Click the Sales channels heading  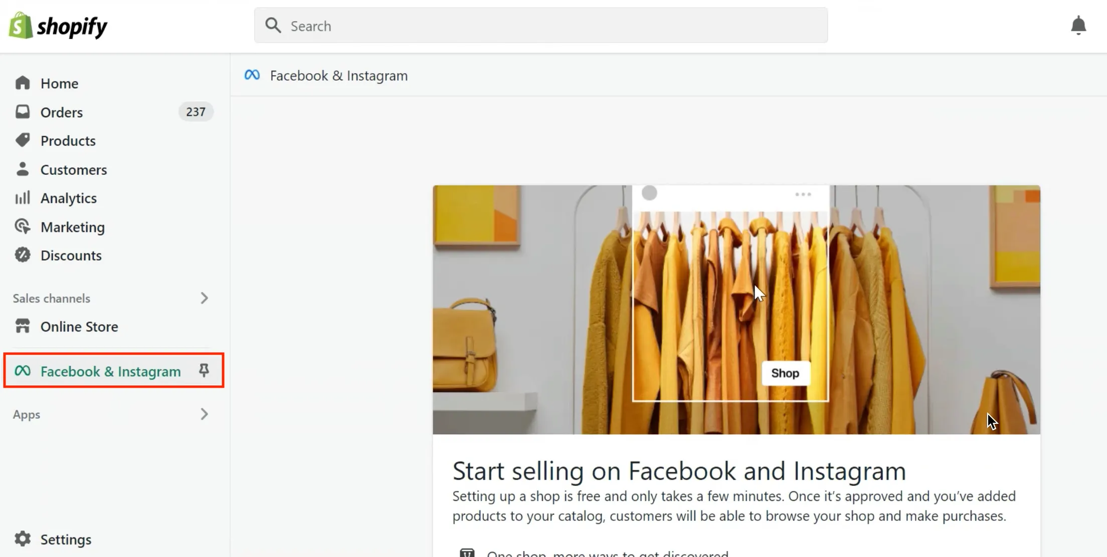[x=51, y=298]
